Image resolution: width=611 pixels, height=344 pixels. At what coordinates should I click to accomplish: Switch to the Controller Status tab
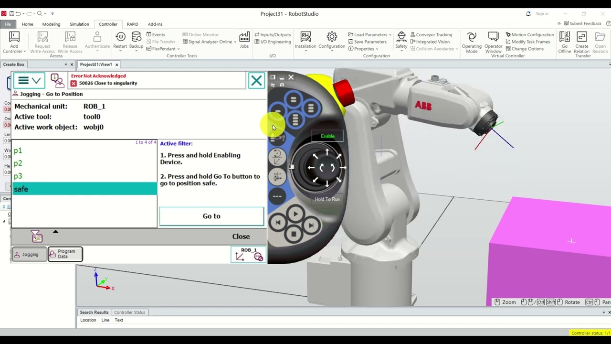tap(129, 312)
